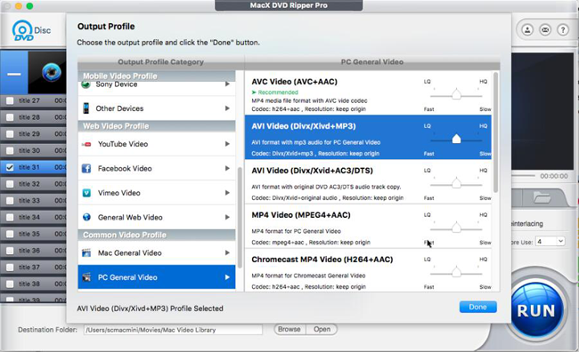Click the Done button

pos(477,307)
